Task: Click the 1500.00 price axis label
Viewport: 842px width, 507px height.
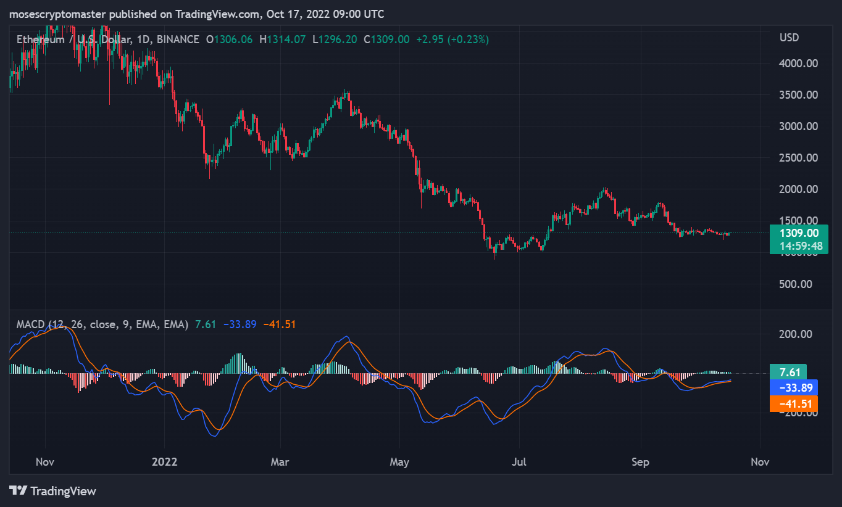Action: 799,221
